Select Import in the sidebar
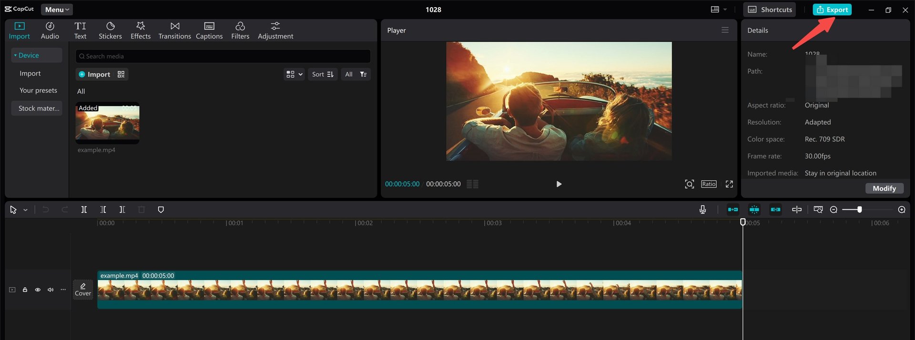Image resolution: width=915 pixels, height=340 pixels. tap(30, 73)
